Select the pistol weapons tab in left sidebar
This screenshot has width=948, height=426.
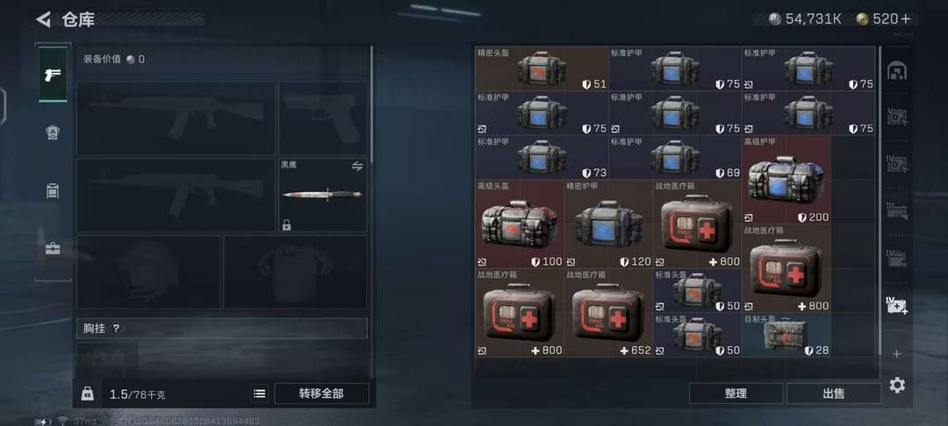coord(53,75)
